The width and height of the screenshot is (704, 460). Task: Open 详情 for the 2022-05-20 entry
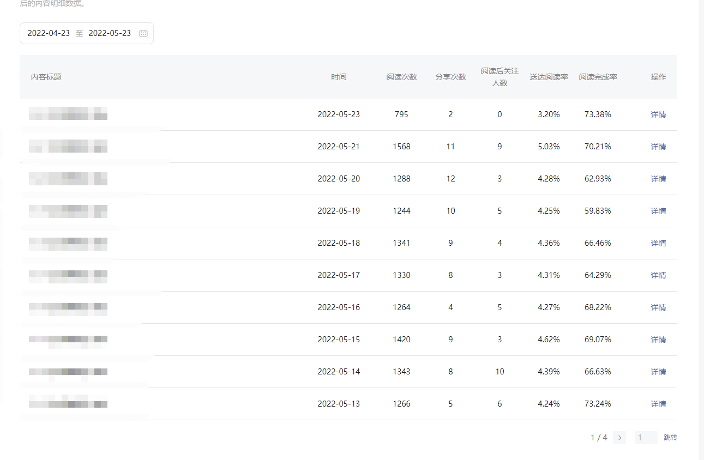(658, 179)
